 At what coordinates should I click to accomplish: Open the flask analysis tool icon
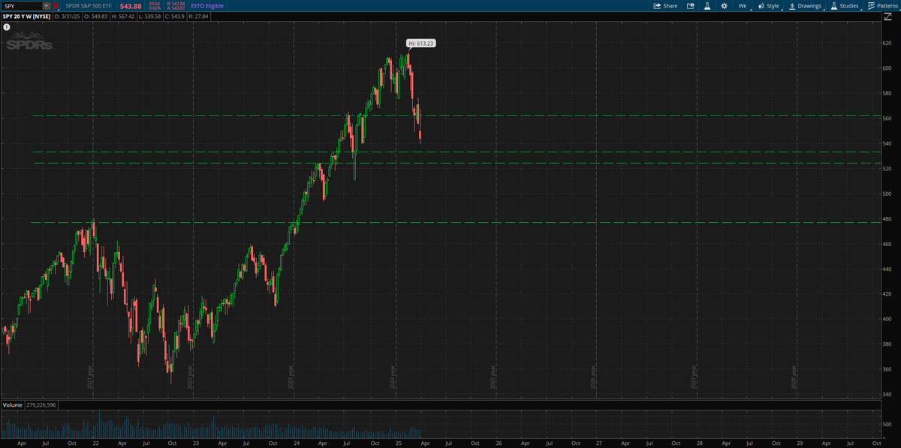(707, 5)
